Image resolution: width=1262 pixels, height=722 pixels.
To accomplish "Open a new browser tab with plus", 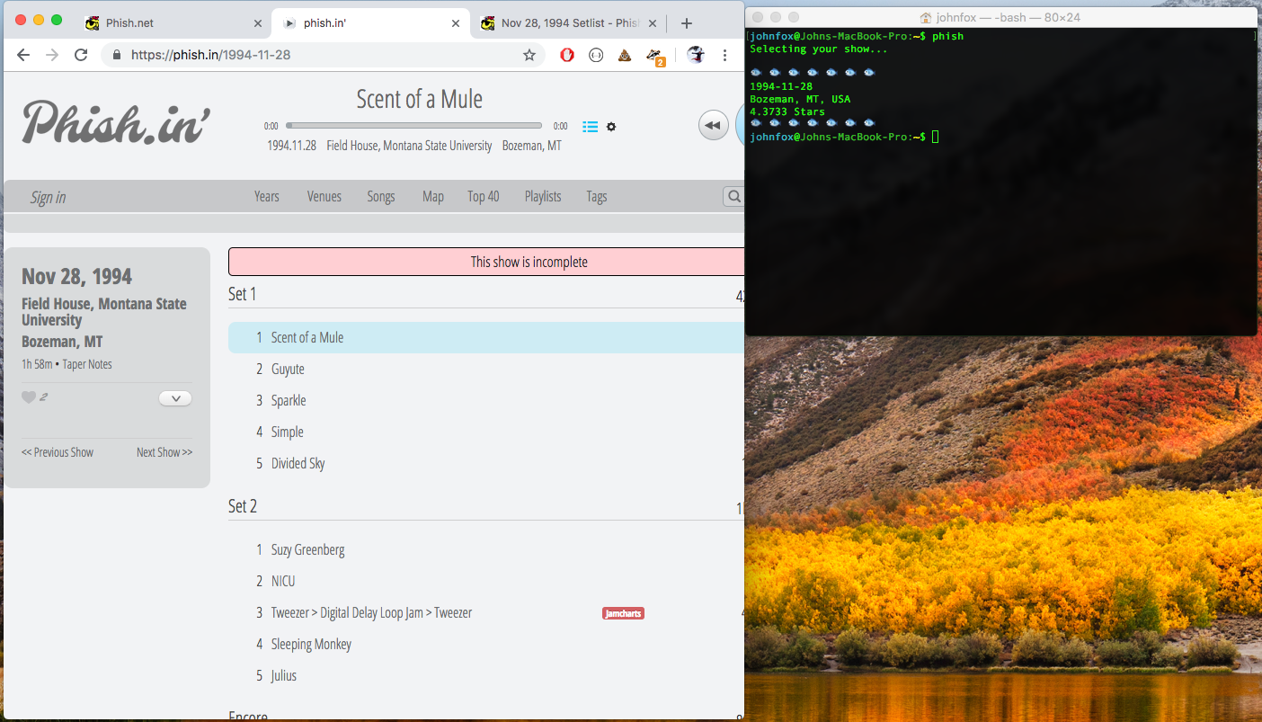I will pyautogui.click(x=687, y=23).
